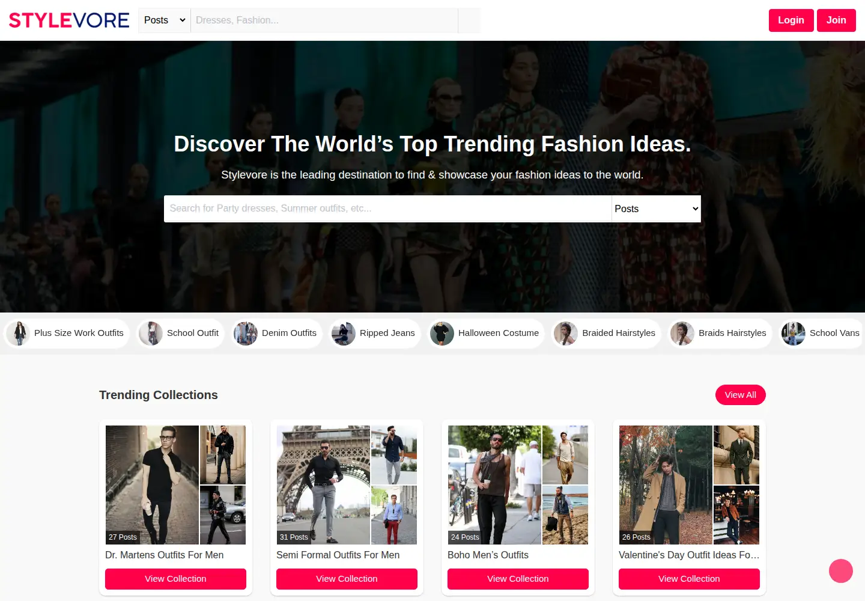The width and height of the screenshot is (865, 601).
Task: Click the Braids Hairstyles avatar
Action: [x=682, y=333]
